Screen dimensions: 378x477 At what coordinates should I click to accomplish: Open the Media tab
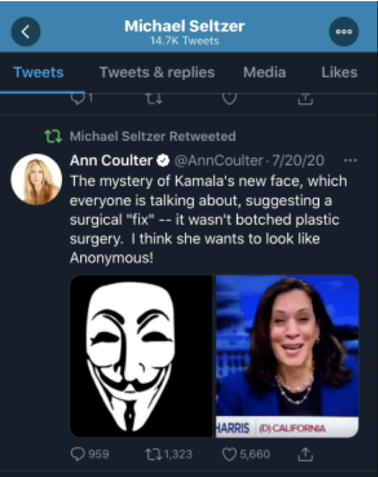point(264,72)
